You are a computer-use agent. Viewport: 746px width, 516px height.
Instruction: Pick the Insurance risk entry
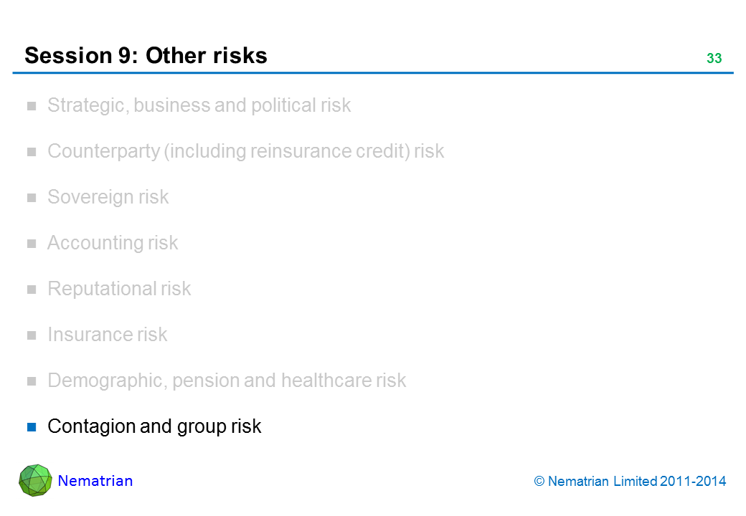(107, 335)
